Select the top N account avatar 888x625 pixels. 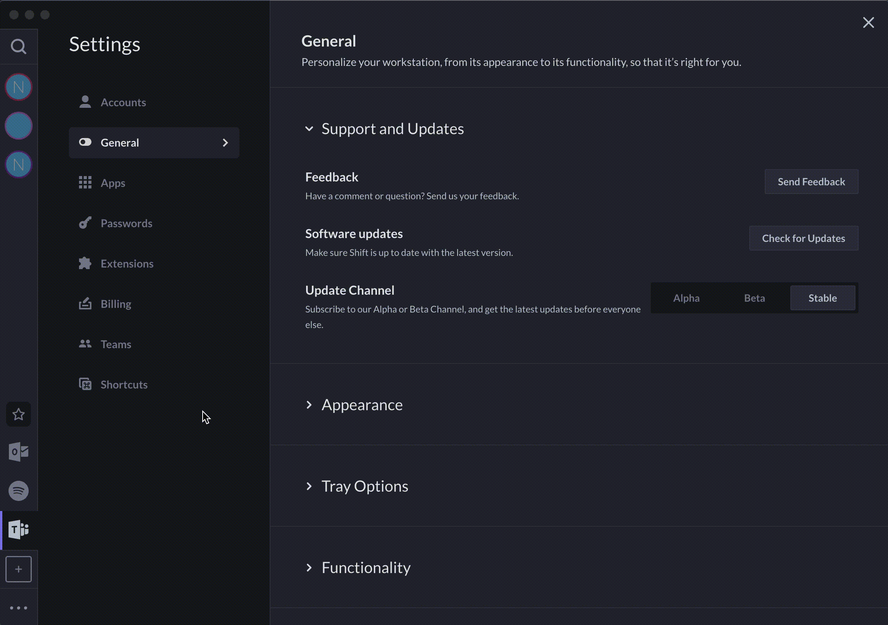18,87
